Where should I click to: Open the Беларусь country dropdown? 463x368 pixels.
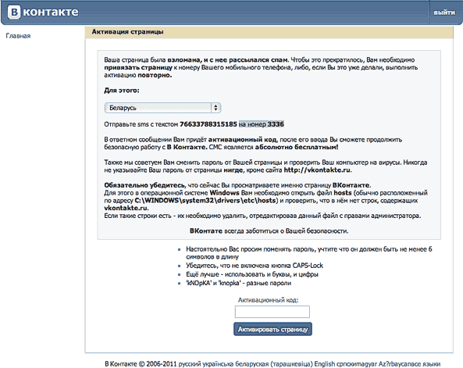pyautogui.click(x=162, y=108)
